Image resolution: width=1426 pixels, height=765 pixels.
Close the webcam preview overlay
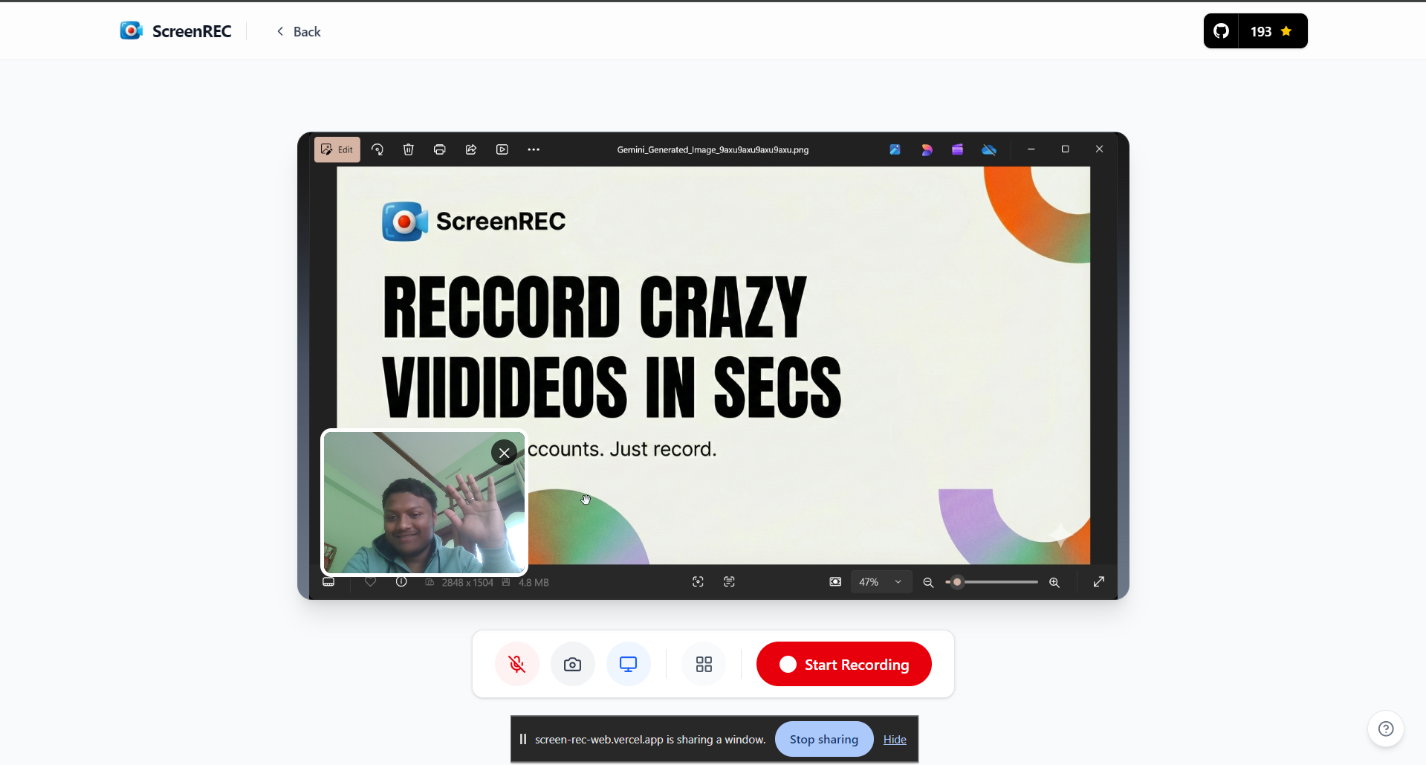pos(503,452)
